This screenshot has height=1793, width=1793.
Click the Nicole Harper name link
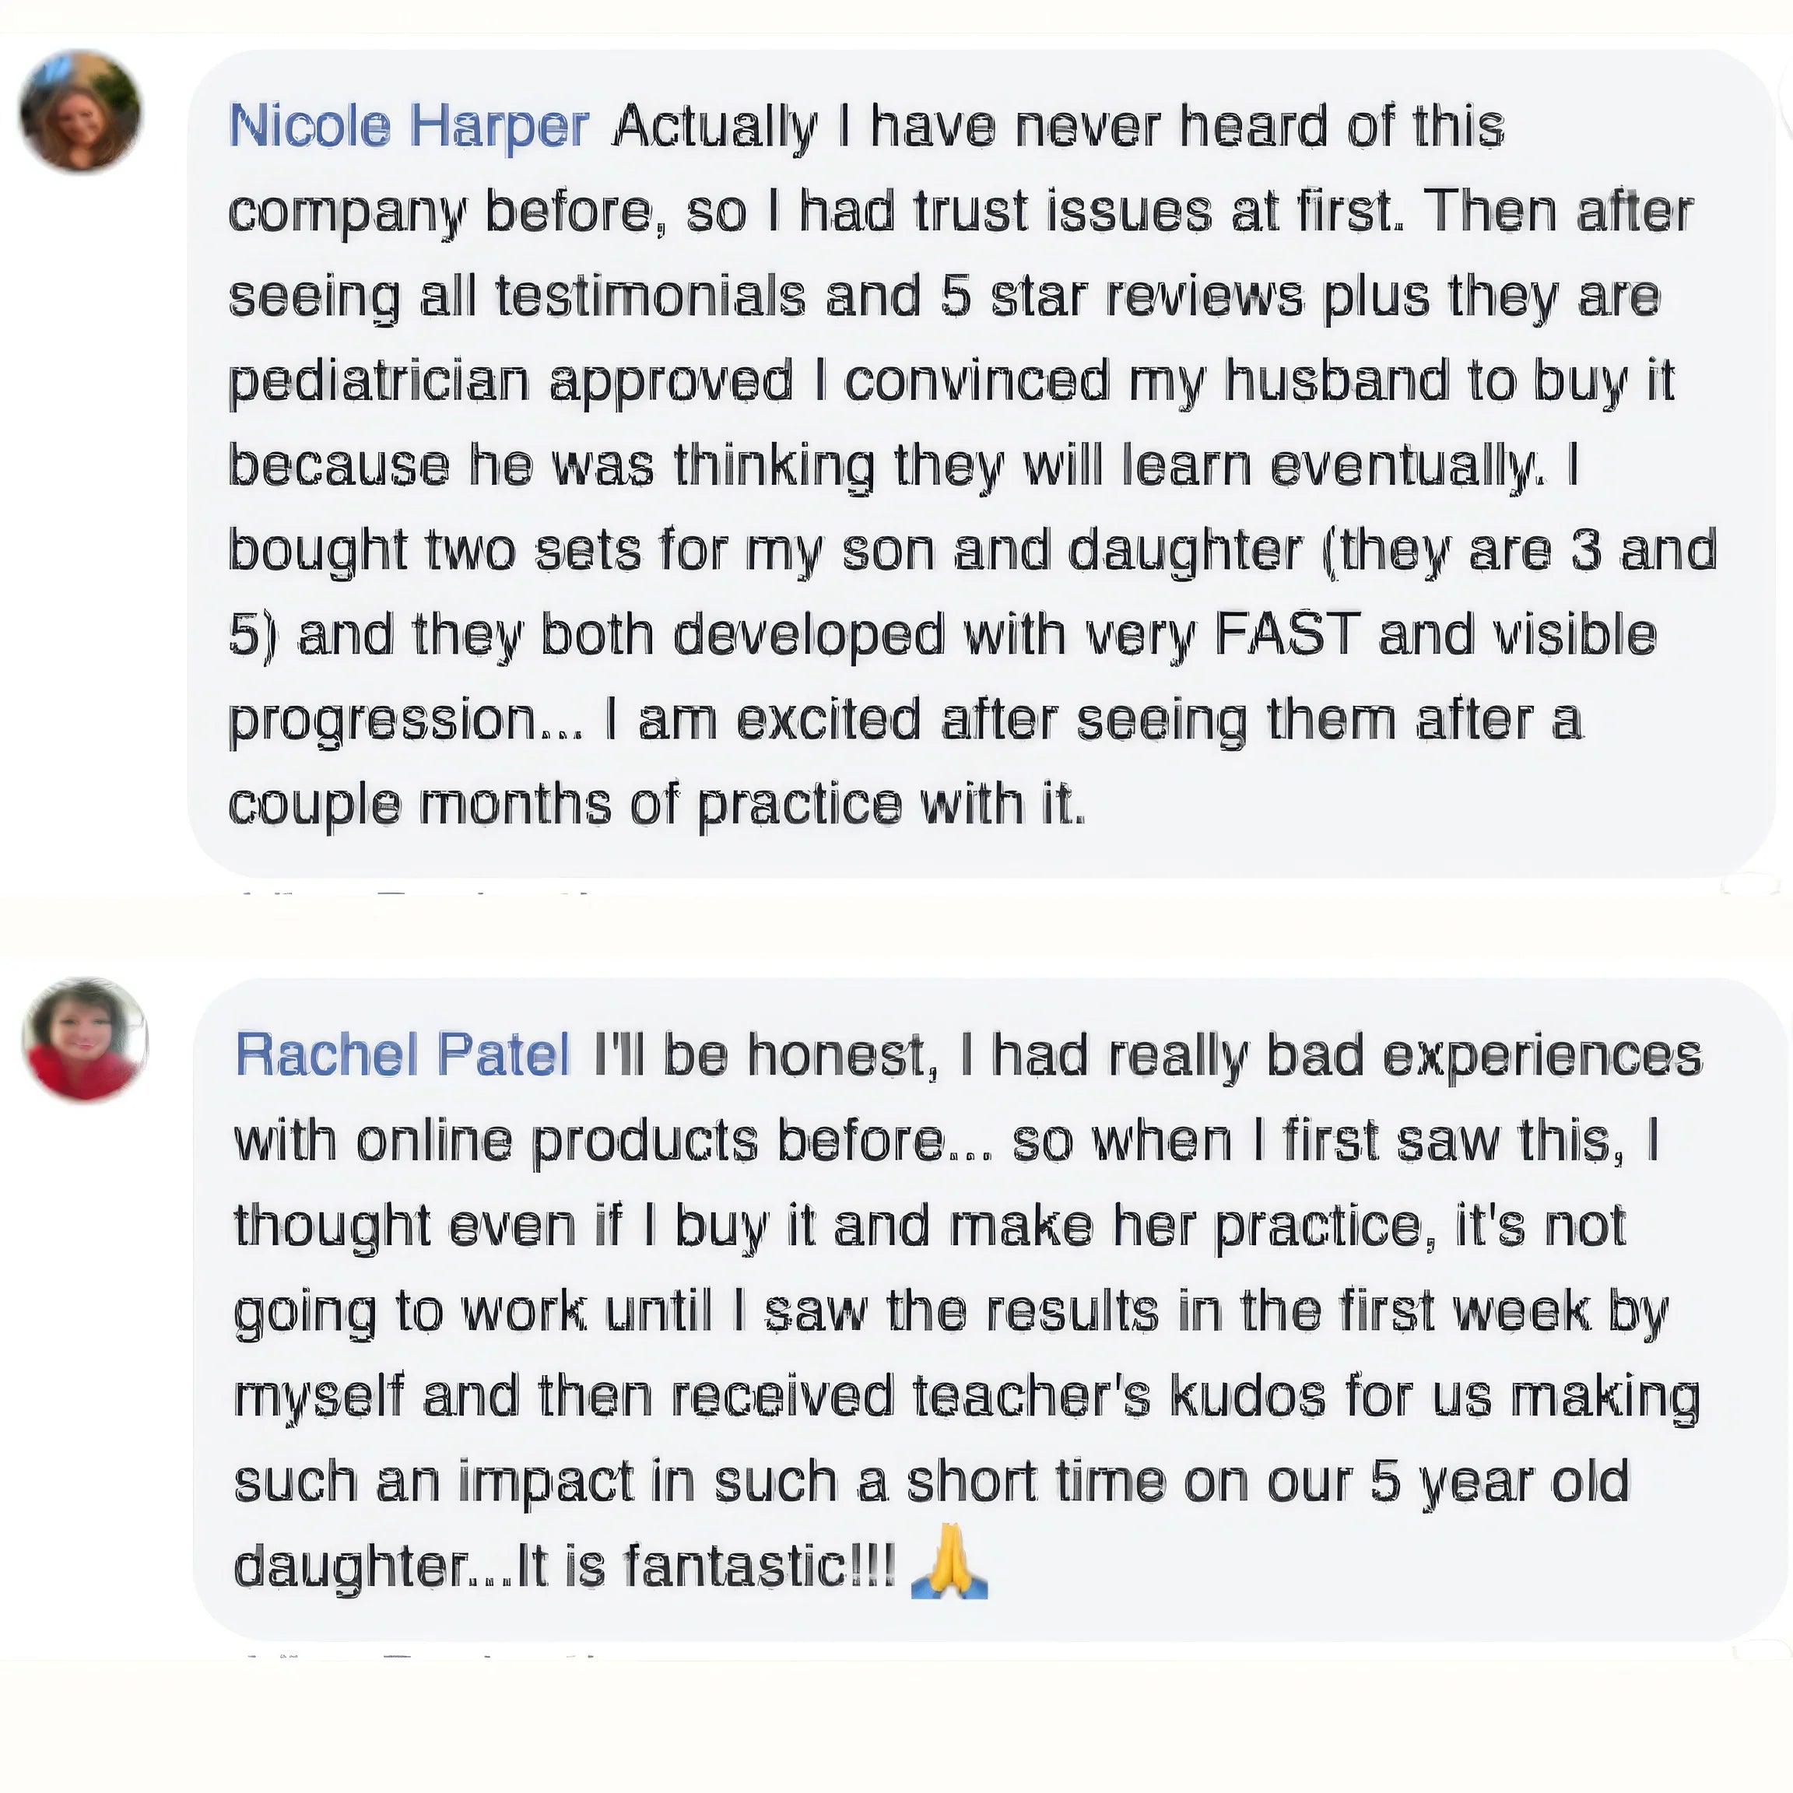pos(409,126)
